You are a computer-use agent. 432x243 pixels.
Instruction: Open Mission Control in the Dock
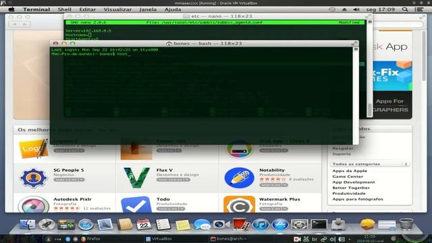[66, 225]
